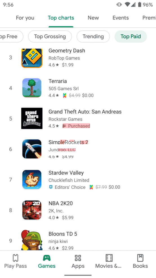Tap the Bloons TD 5 monkey icon
156x278 pixels.
point(32,240)
